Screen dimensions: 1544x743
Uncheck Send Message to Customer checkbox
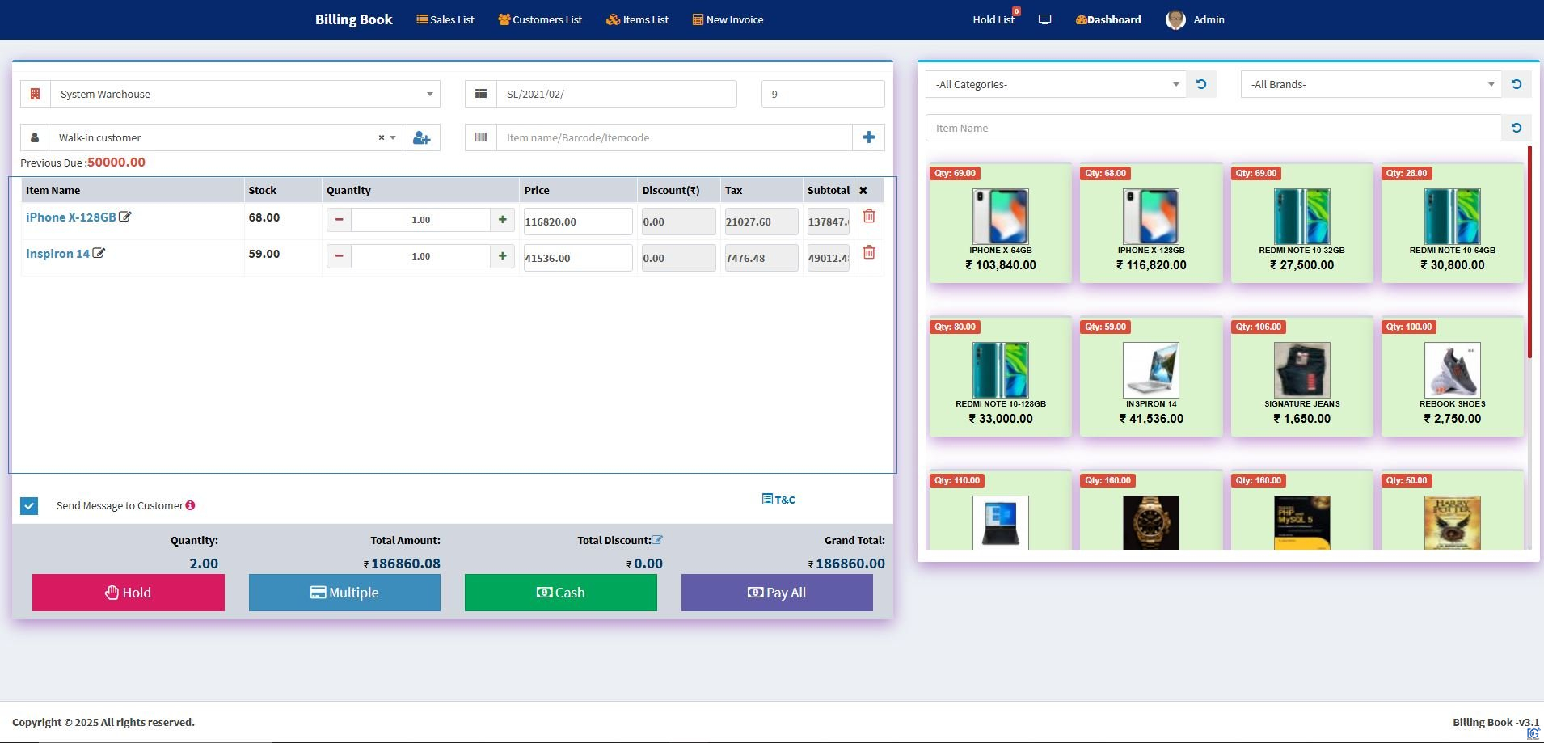point(29,506)
